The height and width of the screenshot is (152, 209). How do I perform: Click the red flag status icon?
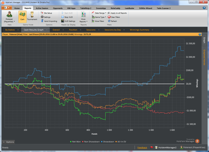pyautogui.click(x=152, y=148)
